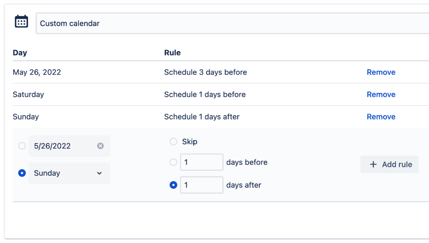Viewport: 429px width, 243px height.
Task: Click the Rule column header
Action: click(x=172, y=53)
